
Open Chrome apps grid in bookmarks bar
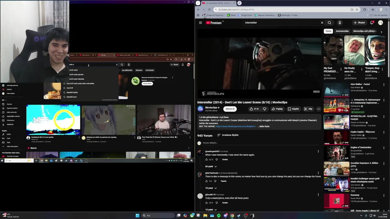pos(198,15)
